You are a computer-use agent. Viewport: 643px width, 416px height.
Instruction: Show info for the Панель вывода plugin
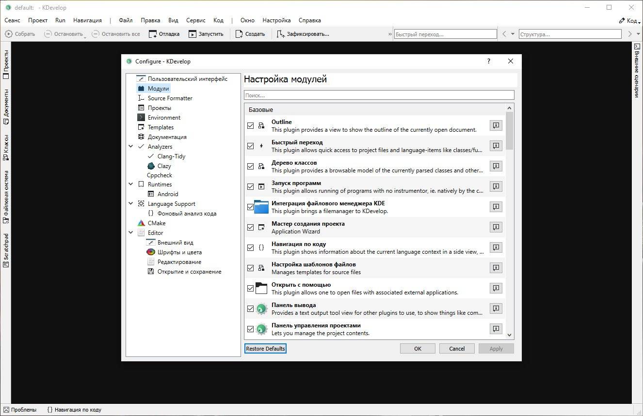(496, 308)
